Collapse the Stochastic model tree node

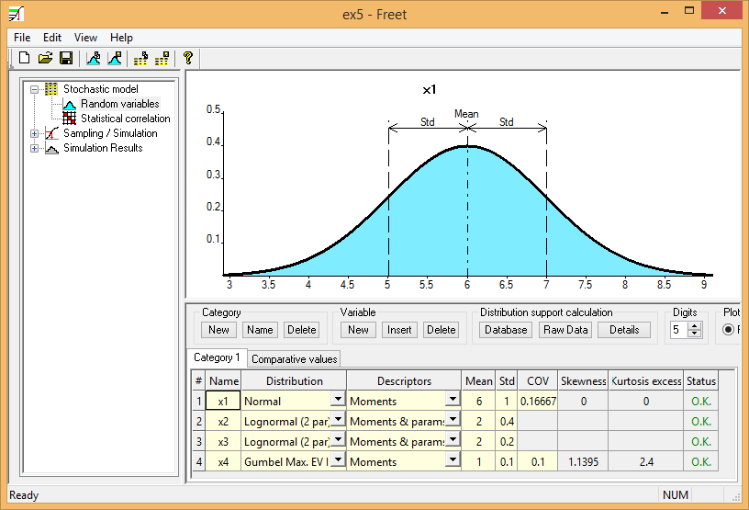(34, 89)
